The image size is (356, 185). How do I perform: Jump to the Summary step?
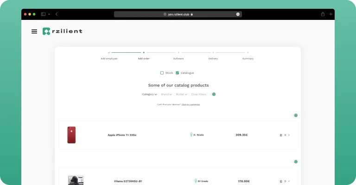click(248, 58)
